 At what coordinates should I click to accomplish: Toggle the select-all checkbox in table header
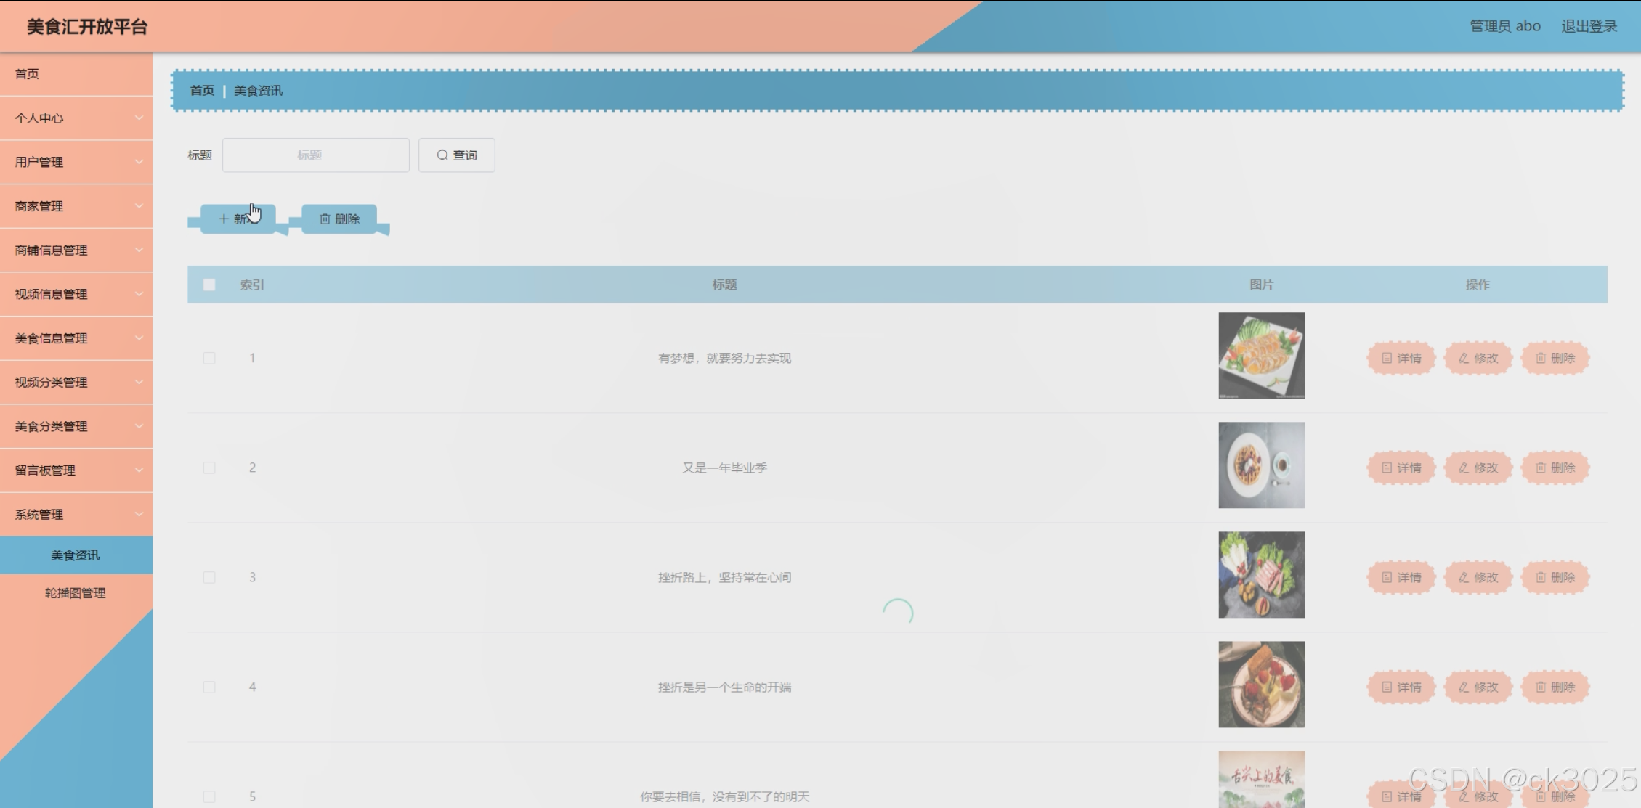point(209,285)
